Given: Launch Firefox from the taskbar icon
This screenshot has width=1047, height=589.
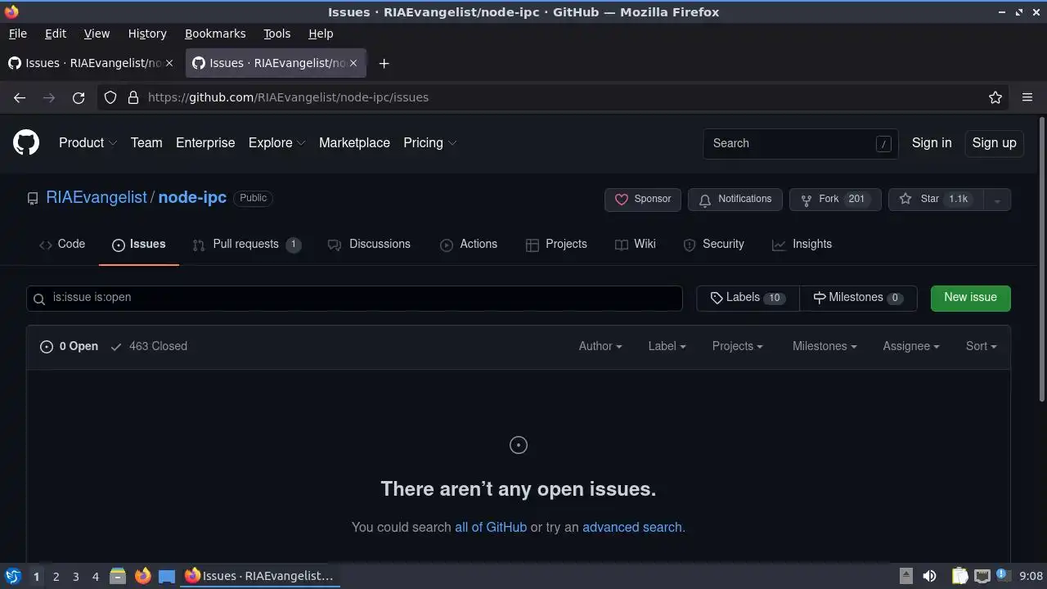Looking at the screenshot, I should (142, 576).
